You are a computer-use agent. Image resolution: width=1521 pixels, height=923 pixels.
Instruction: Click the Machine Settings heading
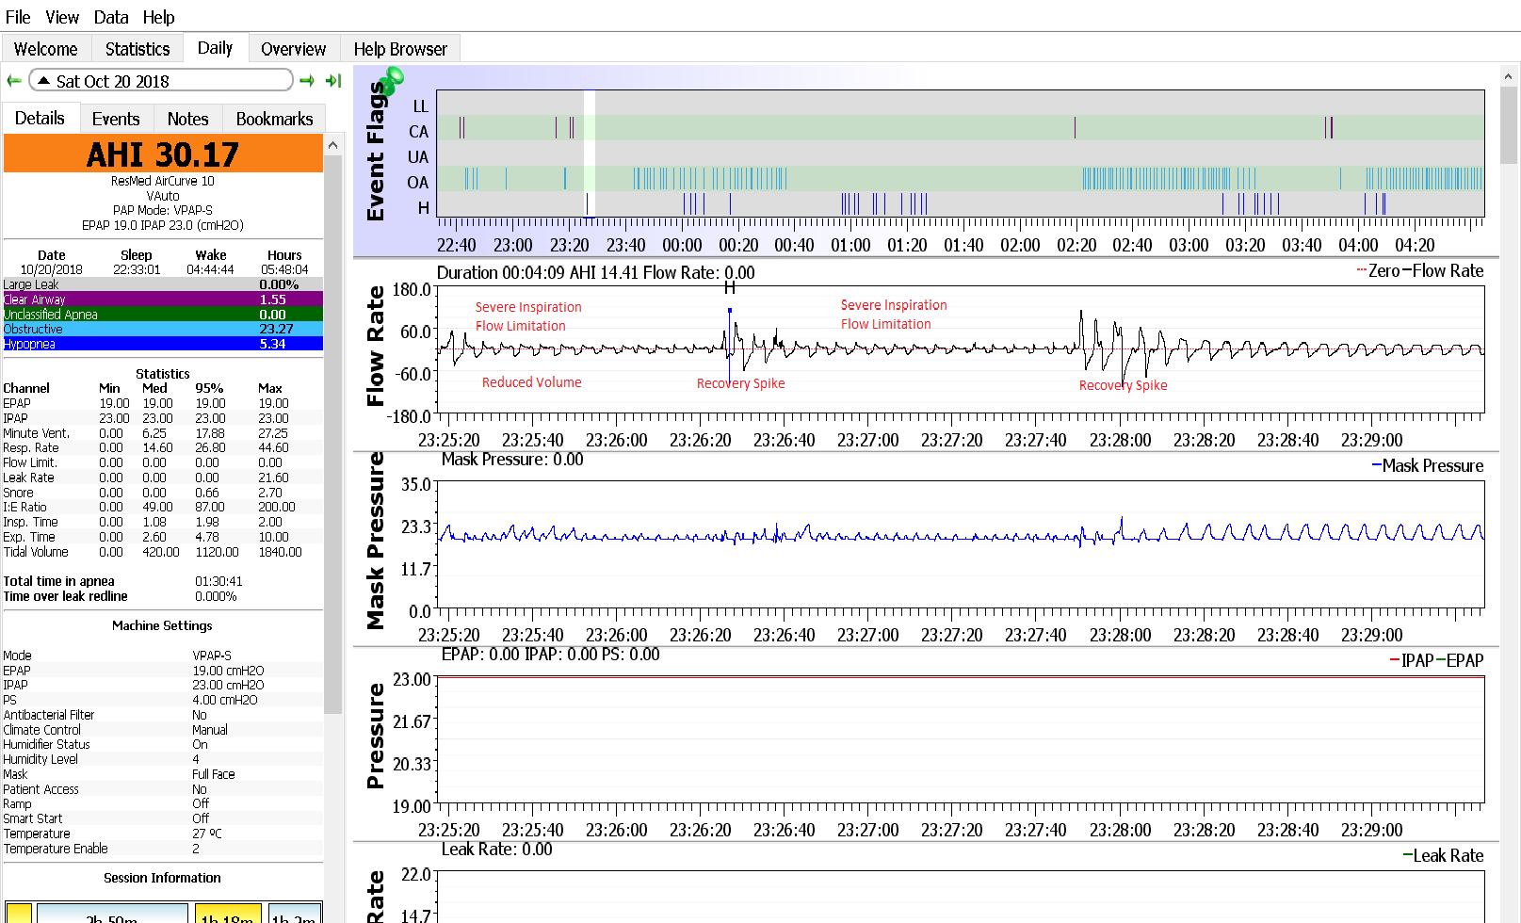162,625
